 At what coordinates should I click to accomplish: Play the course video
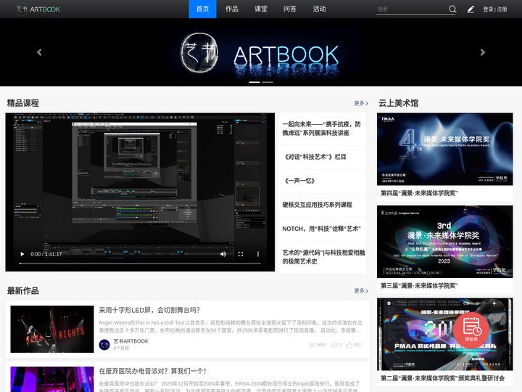(x=22, y=254)
